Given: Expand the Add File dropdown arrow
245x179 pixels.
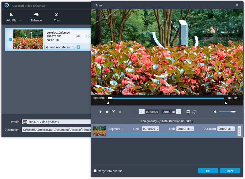Looking at the screenshot, I should tap(20, 21).
